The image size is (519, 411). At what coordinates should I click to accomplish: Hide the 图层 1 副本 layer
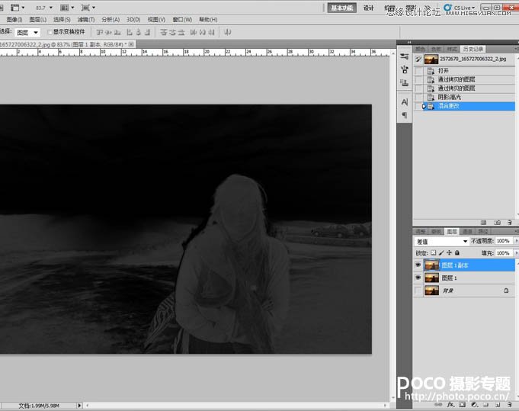pos(418,265)
